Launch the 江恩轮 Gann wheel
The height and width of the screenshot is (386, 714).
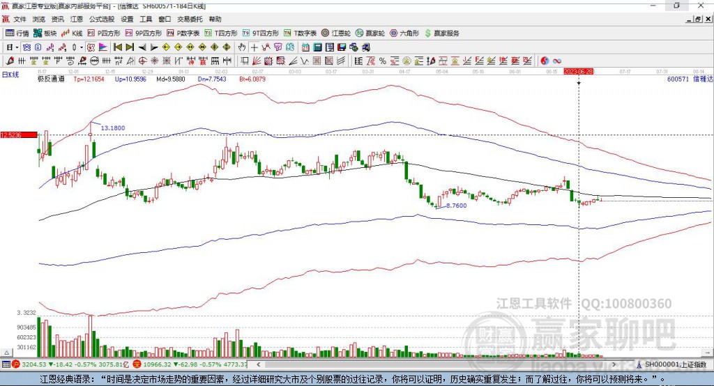tap(336, 33)
